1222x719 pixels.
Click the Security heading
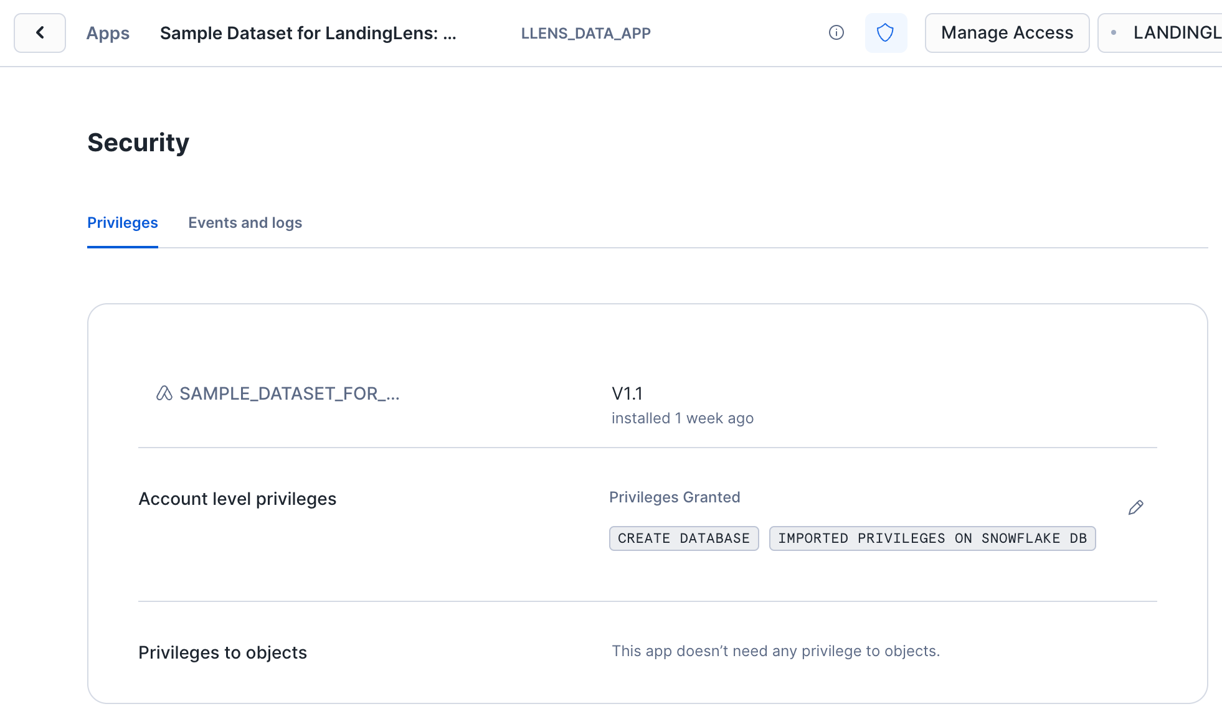point(138,143)
